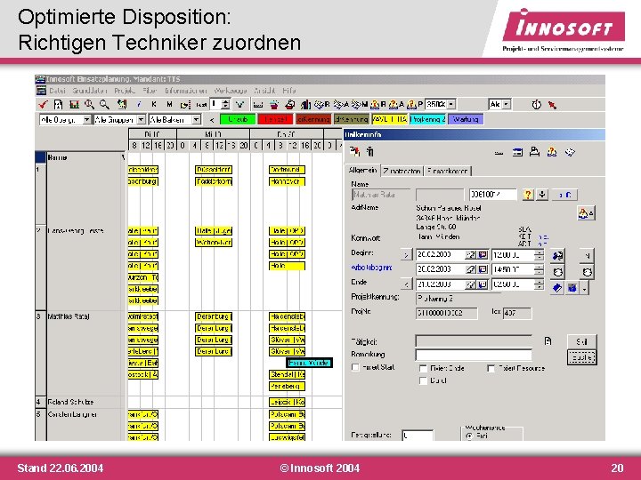Click the clock icon right of Arbeitsbeginn time
641x480 pixels.
point(557,271)
